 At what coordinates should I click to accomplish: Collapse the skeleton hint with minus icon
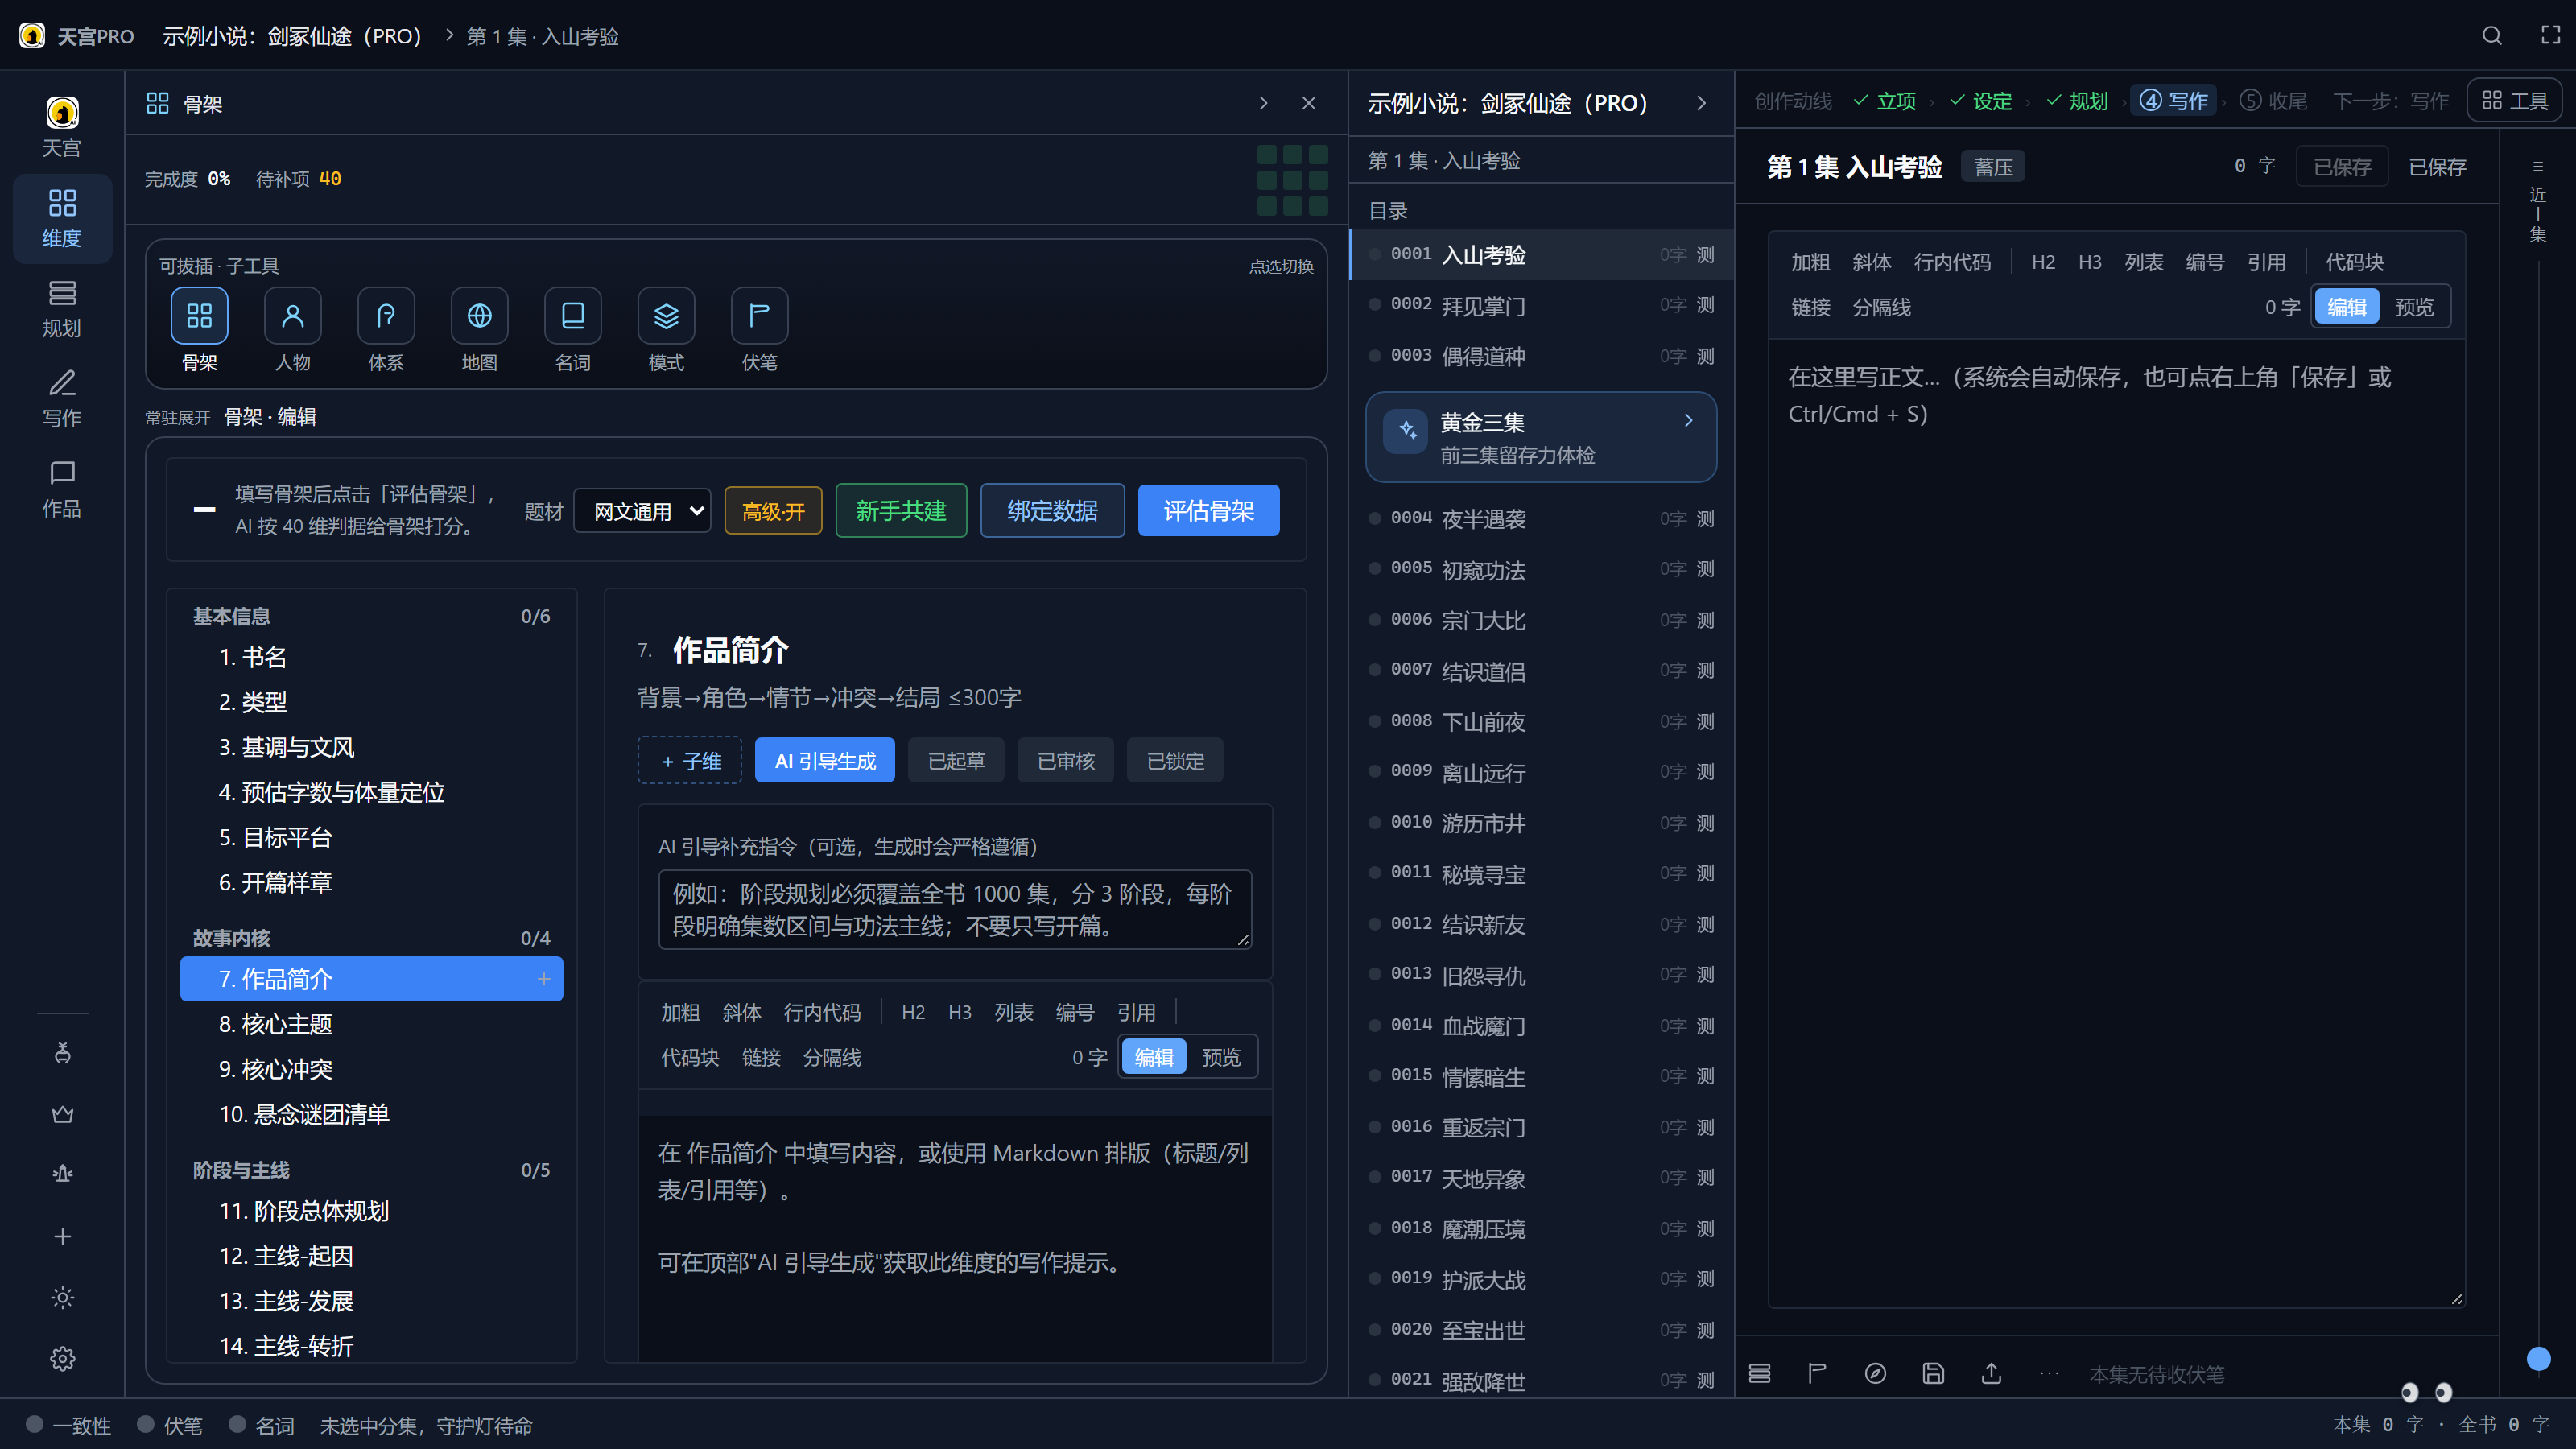pyautogui.click(x=204, y=510)
